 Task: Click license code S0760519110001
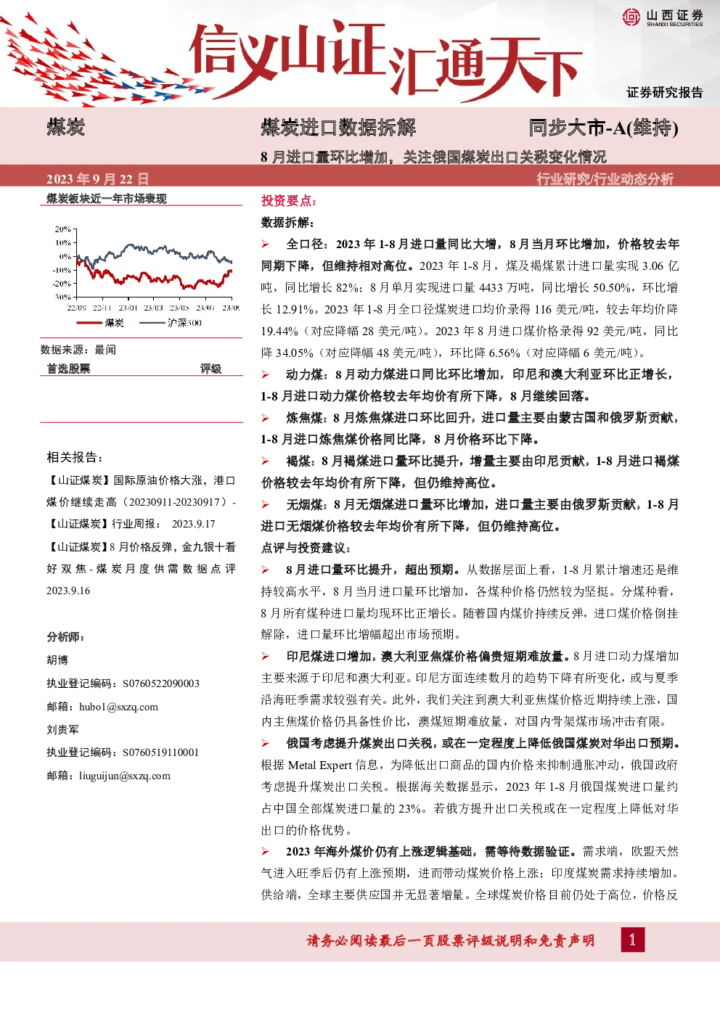pyautogui.click(x=161, y=752)
